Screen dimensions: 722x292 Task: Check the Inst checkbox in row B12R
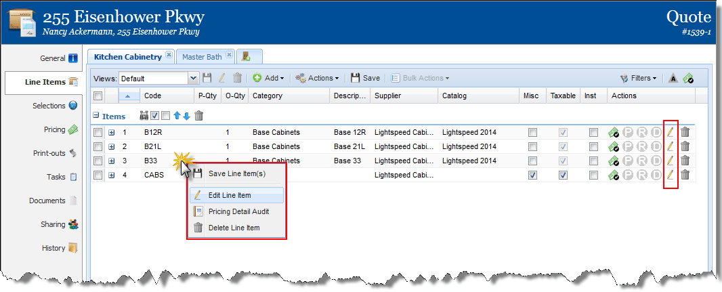593,133
